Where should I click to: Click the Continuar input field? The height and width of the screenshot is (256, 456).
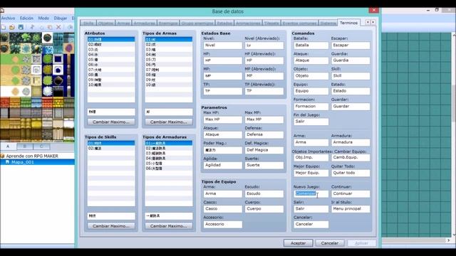pyautogui.click(x=351, y=193)
